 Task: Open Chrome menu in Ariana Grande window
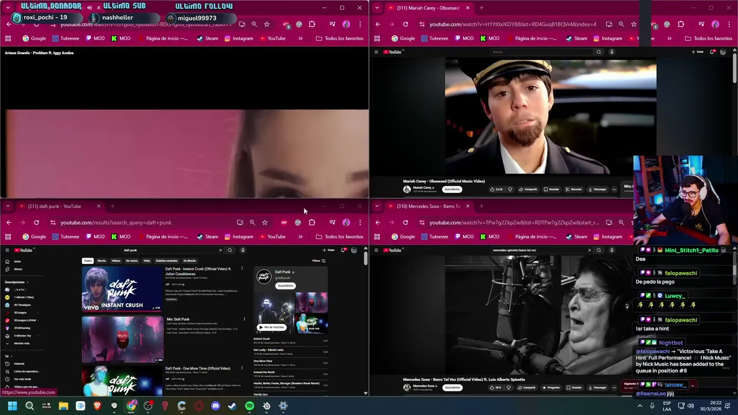pyautogui.click(x=360, y=24)
